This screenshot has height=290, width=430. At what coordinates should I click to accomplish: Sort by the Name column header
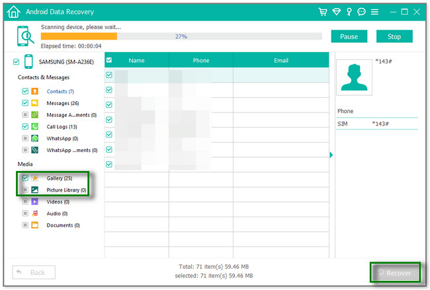(x=136, y=60)
